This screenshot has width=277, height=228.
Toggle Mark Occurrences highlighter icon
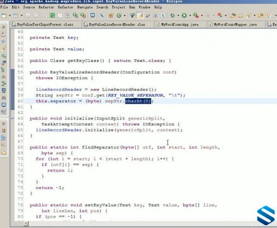[140, 16]
